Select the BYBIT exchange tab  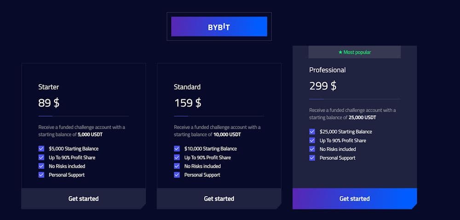tap(219, 26)
